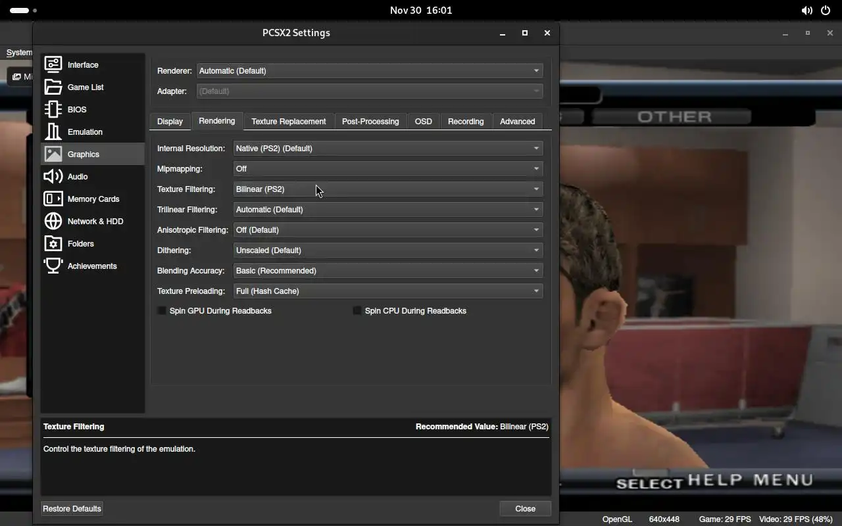The height and width of the screenshot is (526, 842).
Task: Enable Spin GPU During Readbacks checkbox
Action: tap(162, 310)
